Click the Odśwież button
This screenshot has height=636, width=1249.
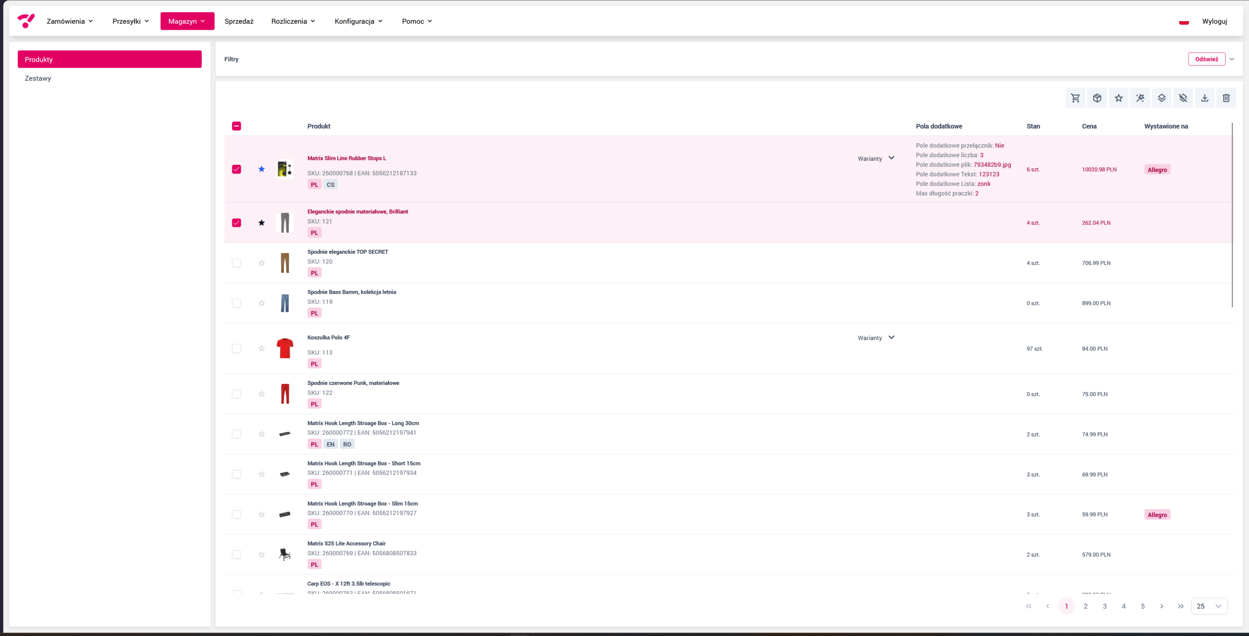[1207, 59]
